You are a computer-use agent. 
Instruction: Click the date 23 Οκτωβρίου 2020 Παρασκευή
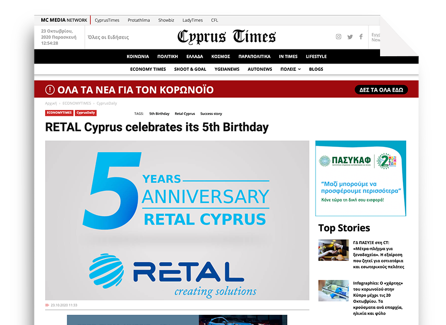pyautogui.click(x=59, y=34)
